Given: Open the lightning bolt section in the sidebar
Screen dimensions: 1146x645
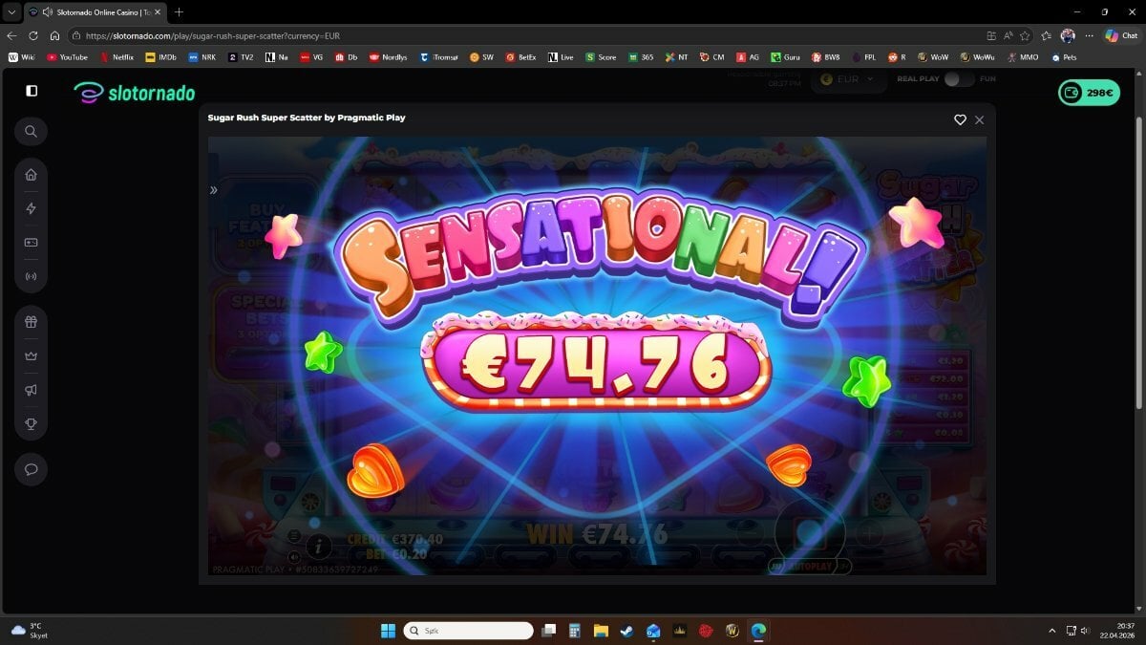Looking at the screenshot, I should click(32, 208).
